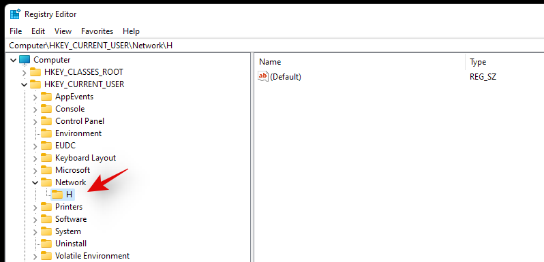Click the Software folder icon
Viewport: 544px width, 262px height.
46,219
